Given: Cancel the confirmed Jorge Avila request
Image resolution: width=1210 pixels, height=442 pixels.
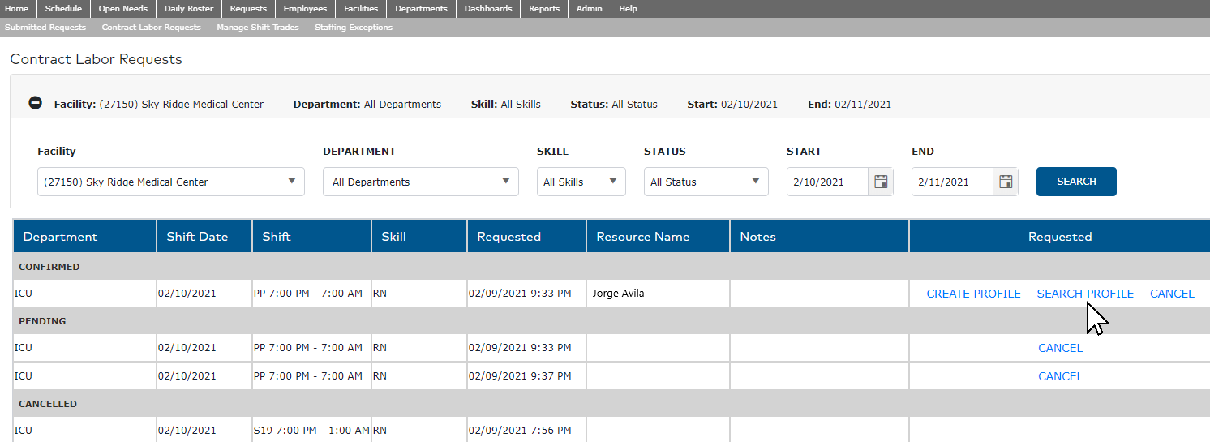Looking at the screenshot, I should tap(1172, 294).
